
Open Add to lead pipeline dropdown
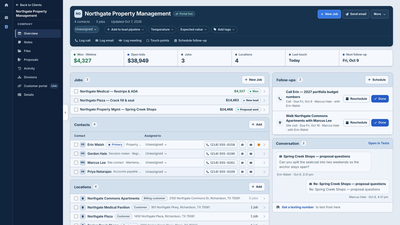pos(125,29)
